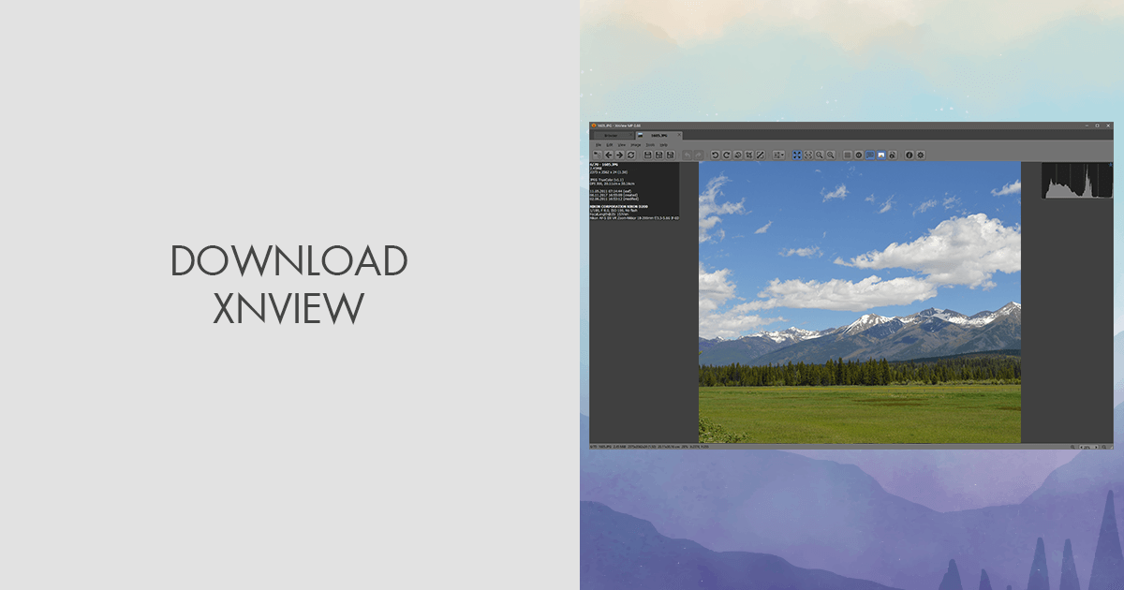Open the EXIF info properties icon
This screenshot has height=590, width=1124.
pos(909,154)
